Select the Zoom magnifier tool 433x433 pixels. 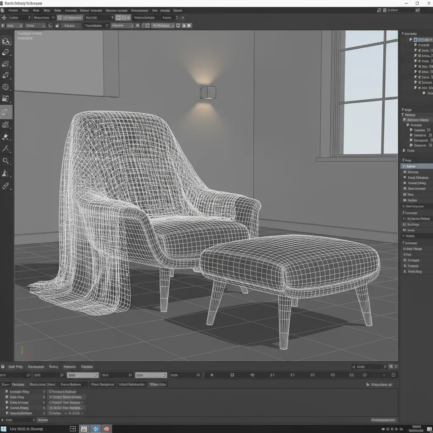click(x=5, y=161)
